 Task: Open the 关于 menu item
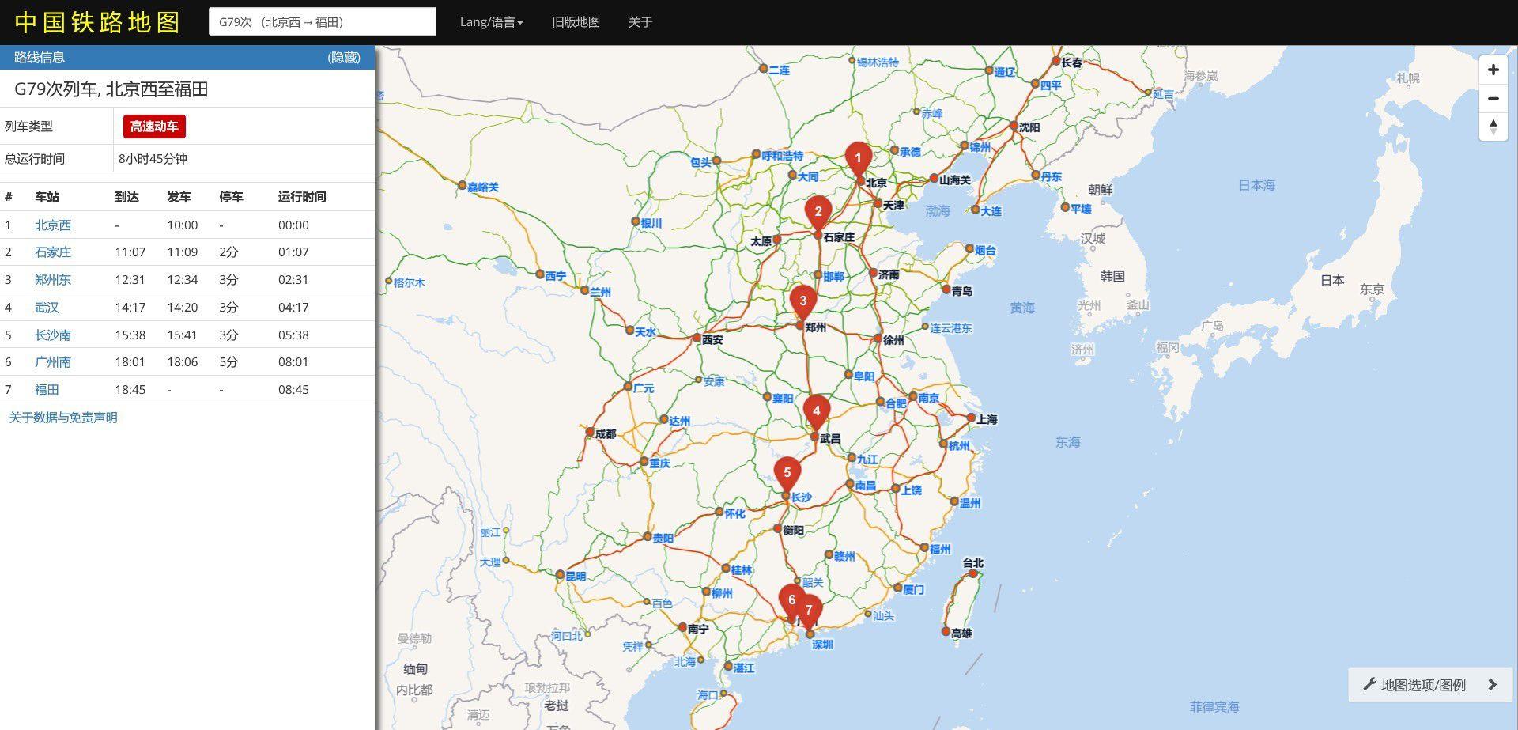click(639, 22)
